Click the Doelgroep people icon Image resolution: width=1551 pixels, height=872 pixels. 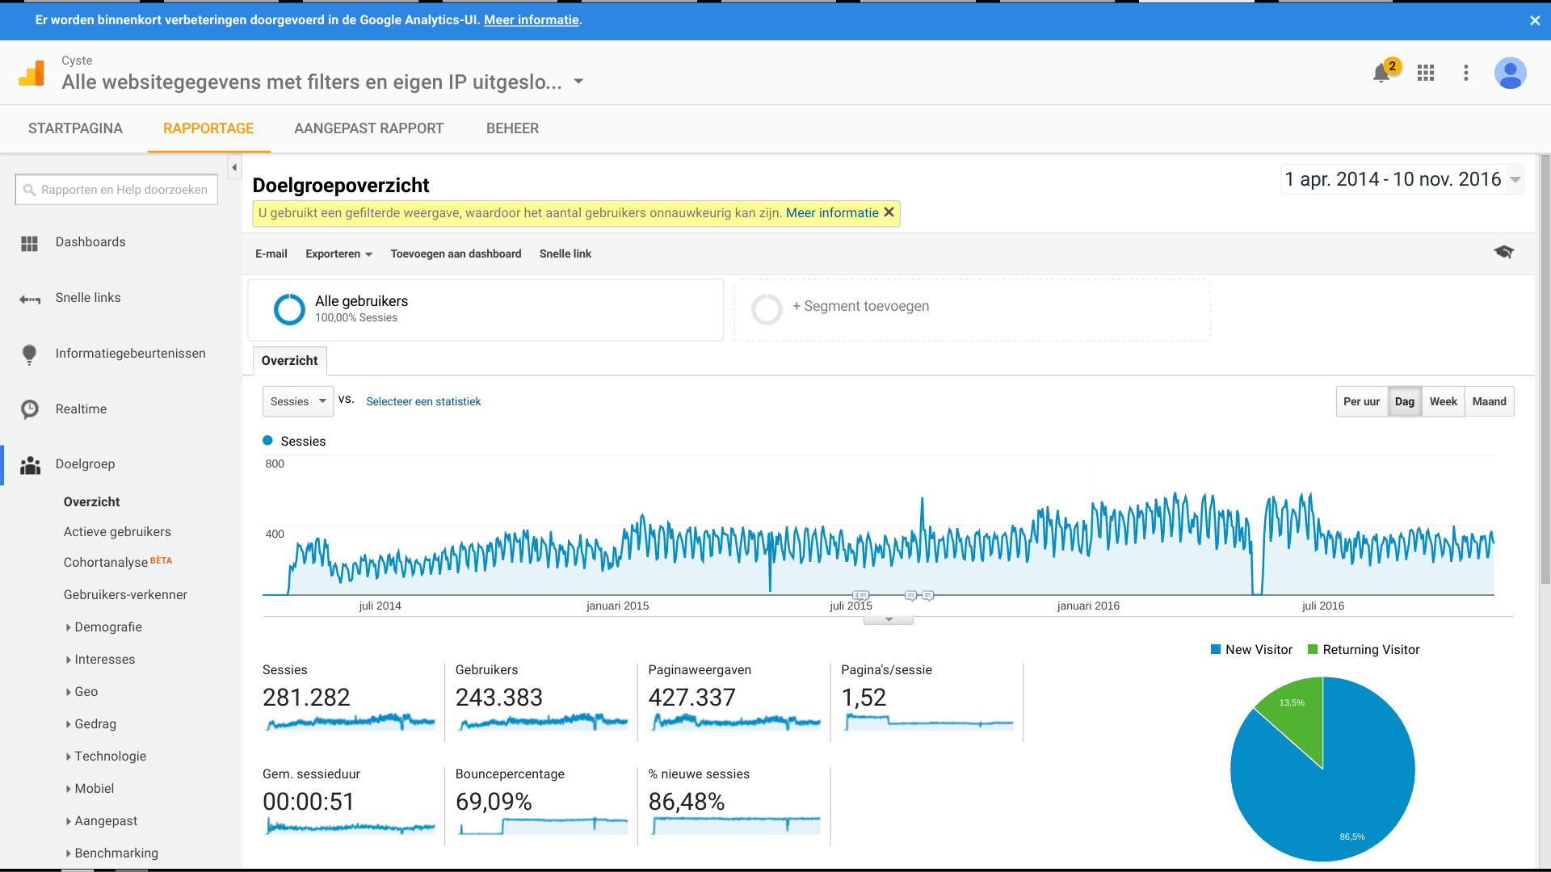30,465
